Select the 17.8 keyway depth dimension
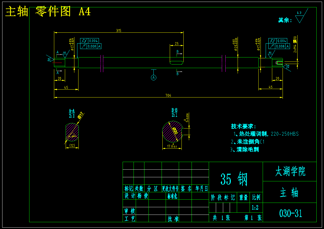Screen dimensions: 324x229 172,146
